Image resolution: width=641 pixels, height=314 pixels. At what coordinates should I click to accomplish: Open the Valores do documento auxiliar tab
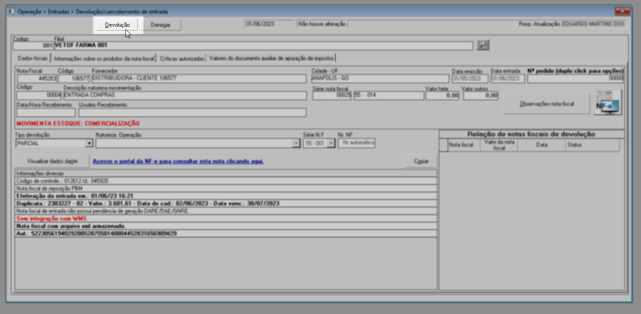(271, 59)
